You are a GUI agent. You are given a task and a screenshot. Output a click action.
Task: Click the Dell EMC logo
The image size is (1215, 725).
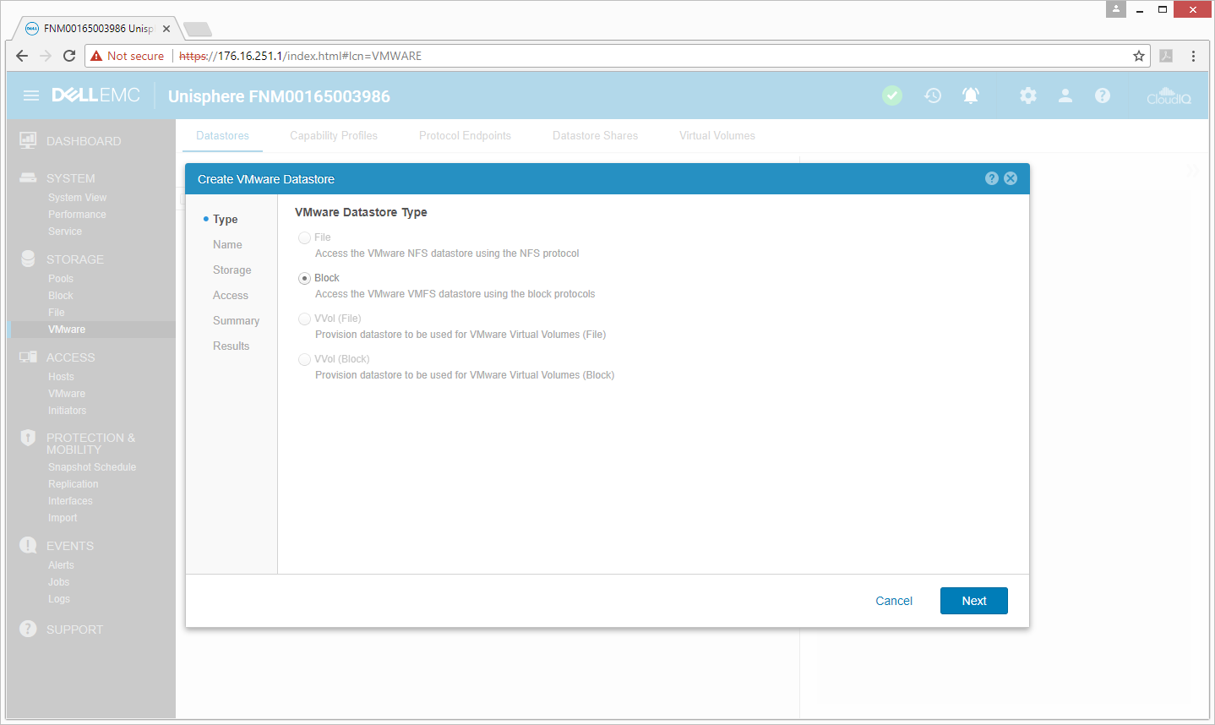click(95, 95)
